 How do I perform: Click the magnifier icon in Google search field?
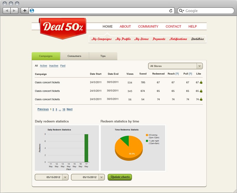[182, 11]
